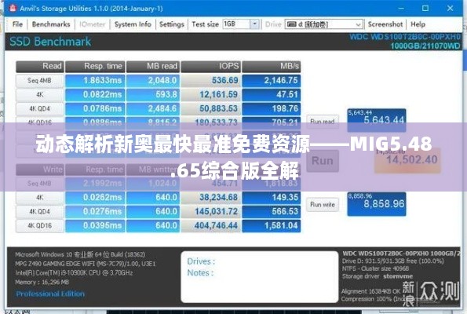Viewport: 467px width, 314px height.
Task: Select the 12,161.59 IOPS cell
Action: (x=210, y=94)
